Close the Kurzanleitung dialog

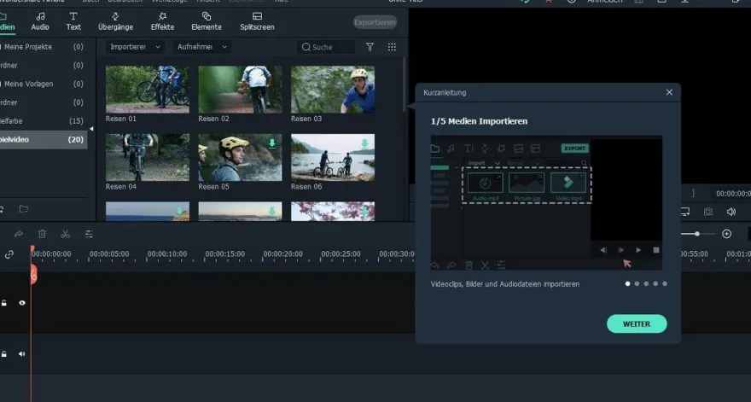(669, 92)
